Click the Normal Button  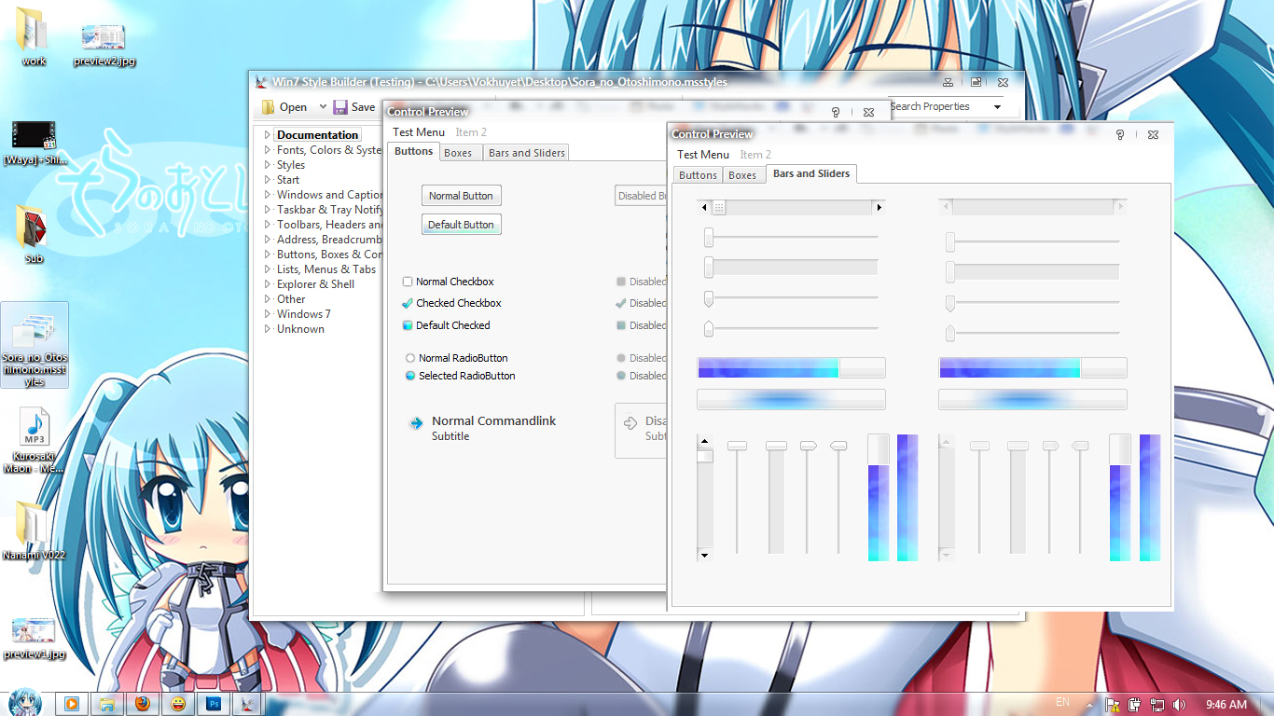click(461, 196)
